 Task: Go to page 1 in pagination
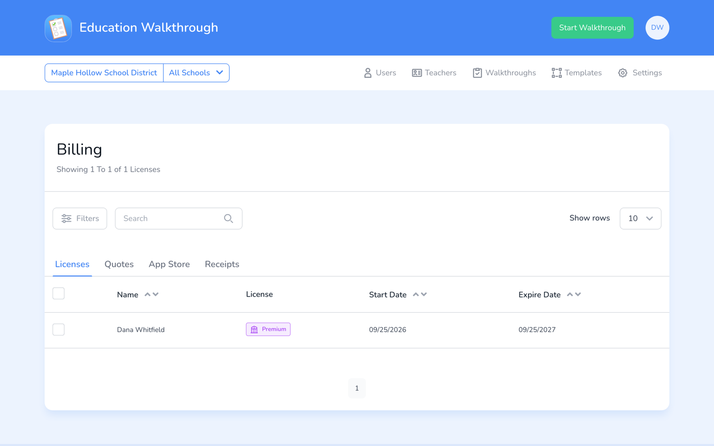pyautogui.click(x=357, y=388)
